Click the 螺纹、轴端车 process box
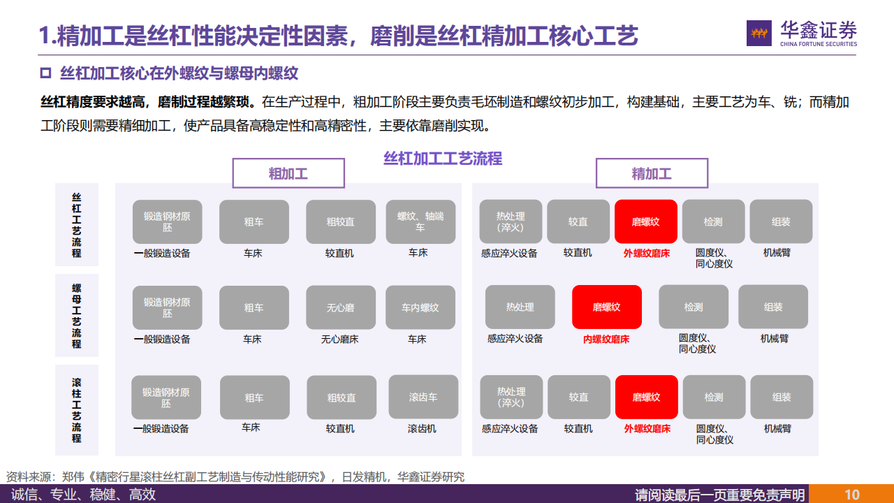The height and width of the screenshot is (503, 894). [420, 222]
